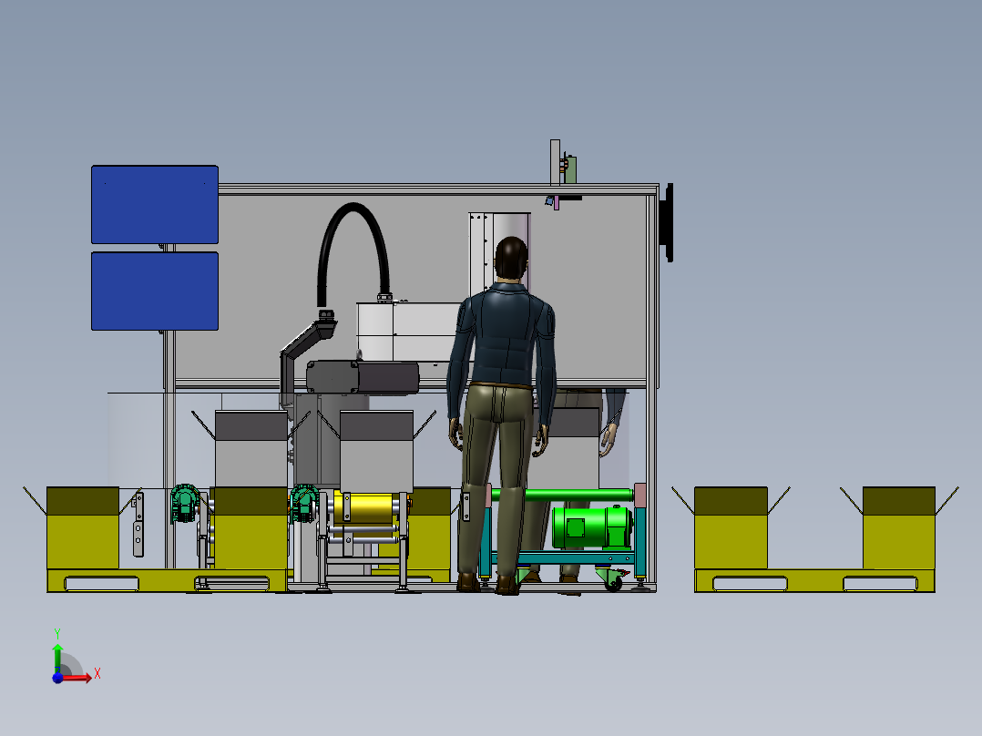Select the far left yellow carton box
982x736 pixels.
pos(83,528)
